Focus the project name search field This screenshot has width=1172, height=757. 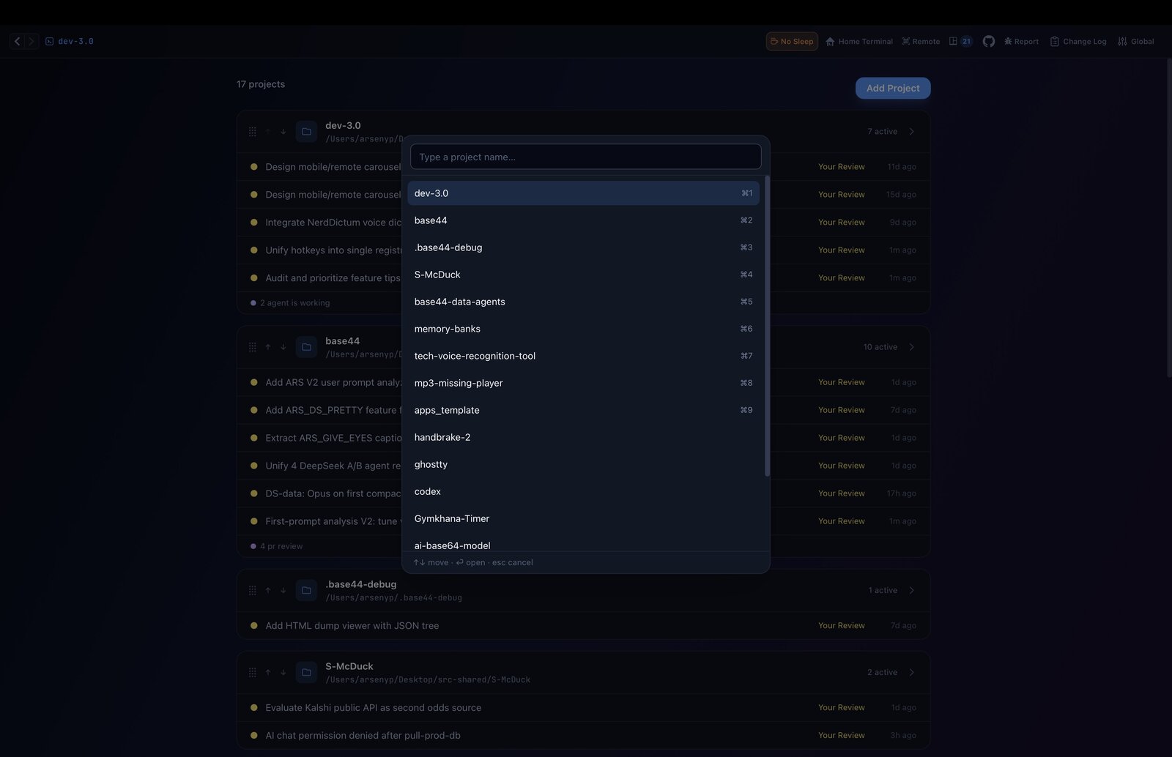(x=585, y=157)
